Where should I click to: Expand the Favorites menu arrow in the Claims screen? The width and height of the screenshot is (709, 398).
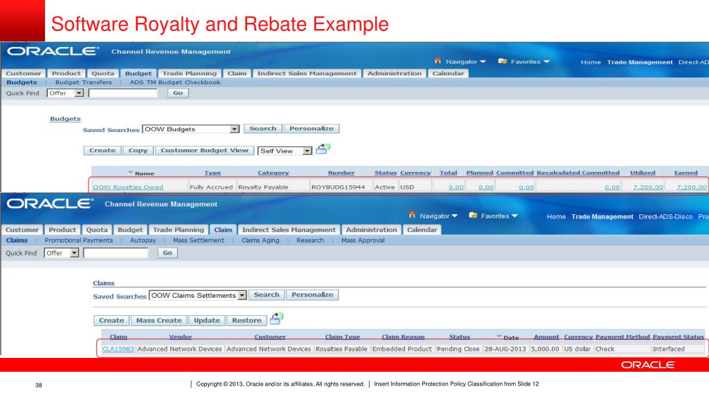[x=514, y=216]
